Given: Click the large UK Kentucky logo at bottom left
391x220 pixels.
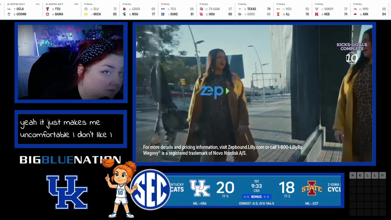Looking at the screenshot, I should click(67, 192).
